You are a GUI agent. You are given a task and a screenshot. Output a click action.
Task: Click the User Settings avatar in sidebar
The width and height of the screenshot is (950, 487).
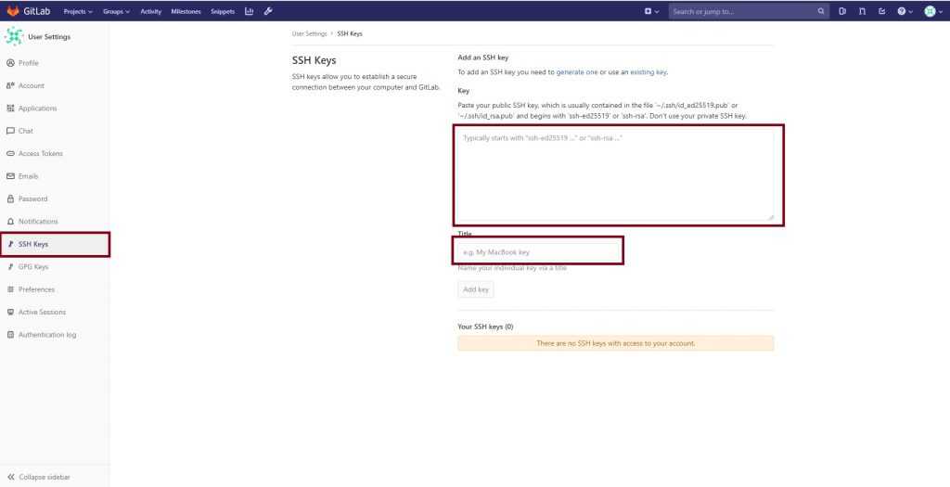pos(13,36)
